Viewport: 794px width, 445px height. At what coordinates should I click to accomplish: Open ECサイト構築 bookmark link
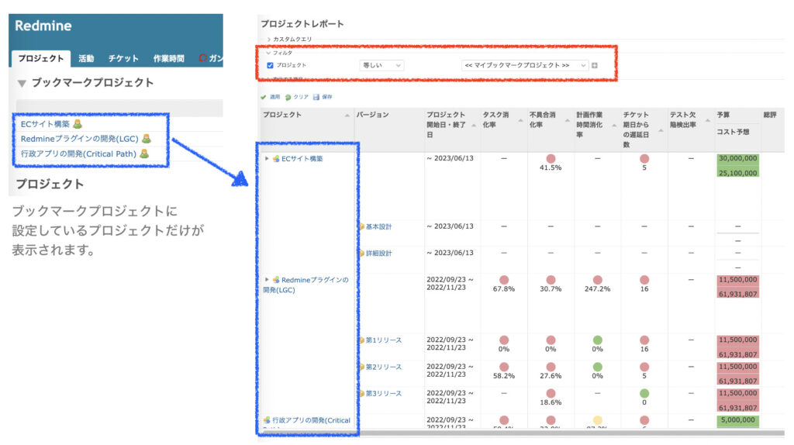[45, 124]
